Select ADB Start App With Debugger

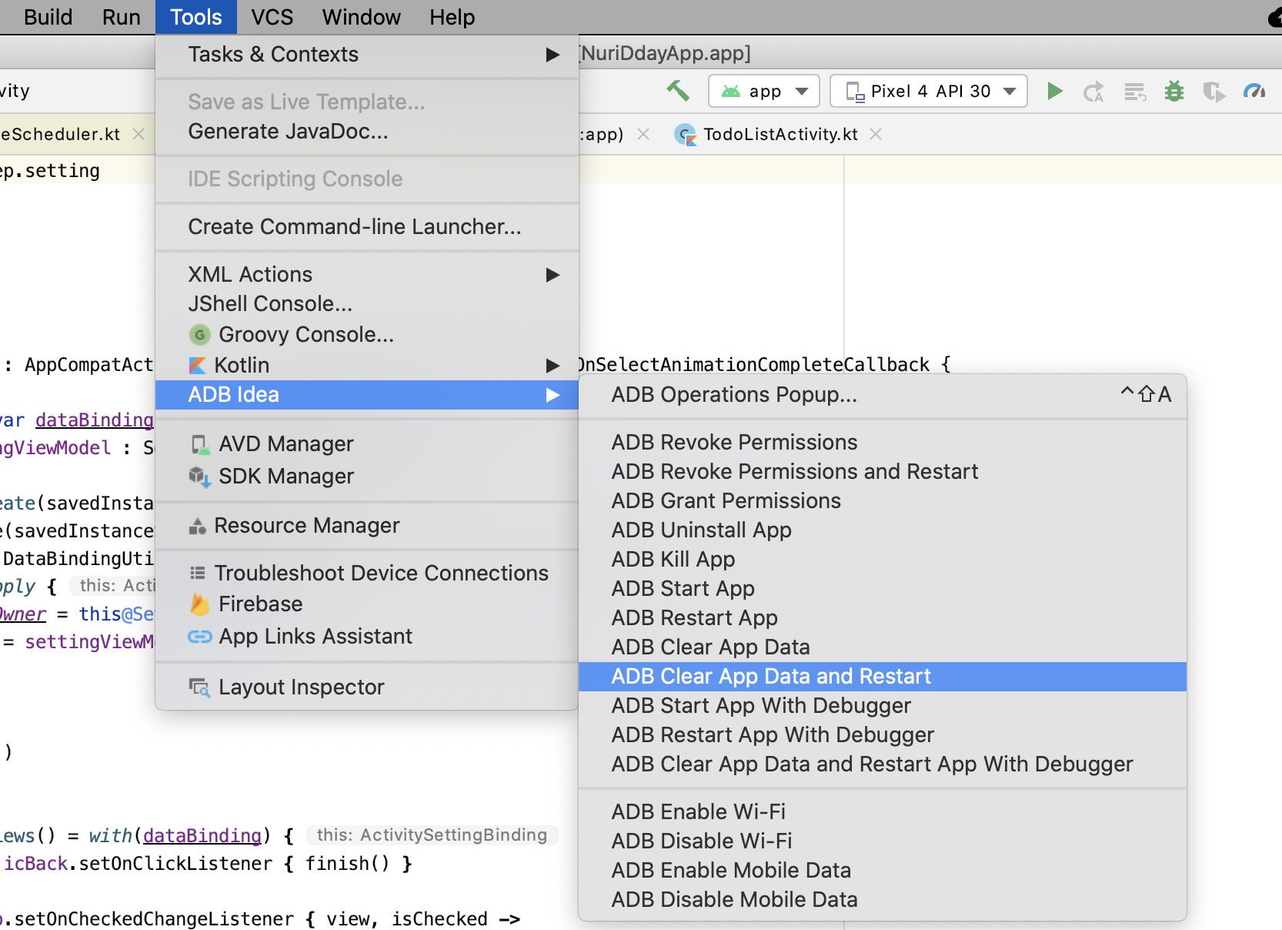point(883,706)
